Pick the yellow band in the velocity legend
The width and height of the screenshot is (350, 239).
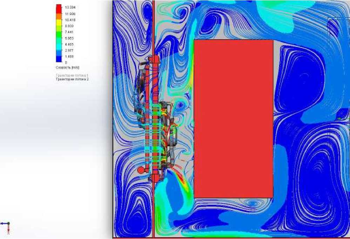pyautogui.click(x=59, y=23)
